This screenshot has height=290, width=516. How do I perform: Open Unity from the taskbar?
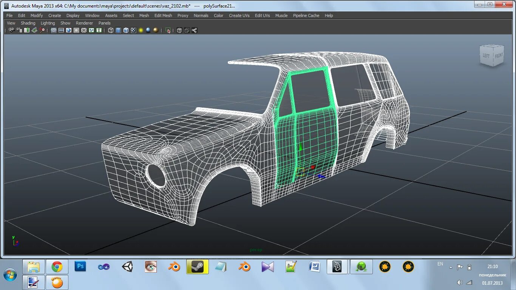point(127,267)
